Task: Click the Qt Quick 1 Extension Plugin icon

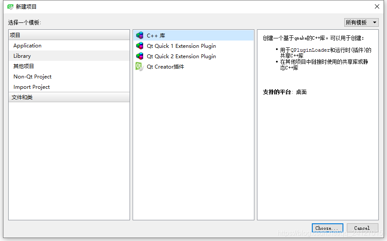Action: click(x=140, y=46)
